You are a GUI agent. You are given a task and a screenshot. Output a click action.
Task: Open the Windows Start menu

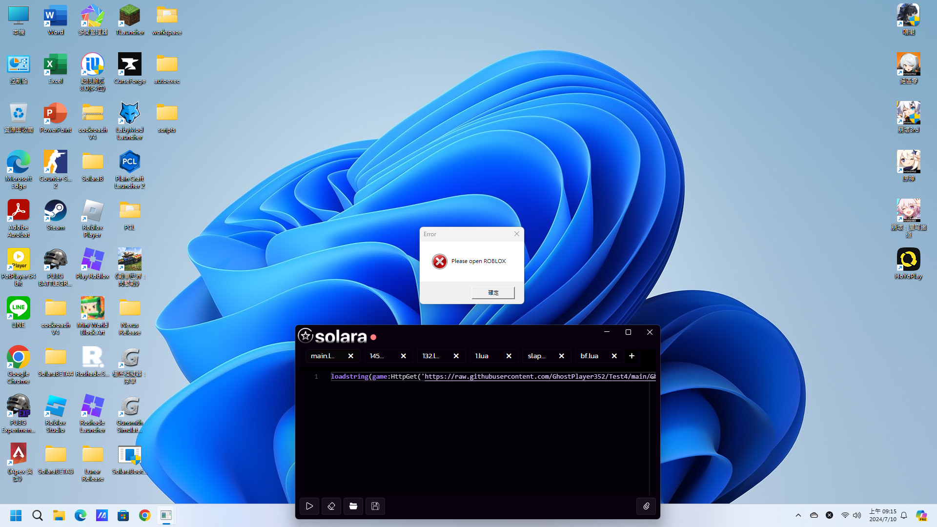coord(16,515)
